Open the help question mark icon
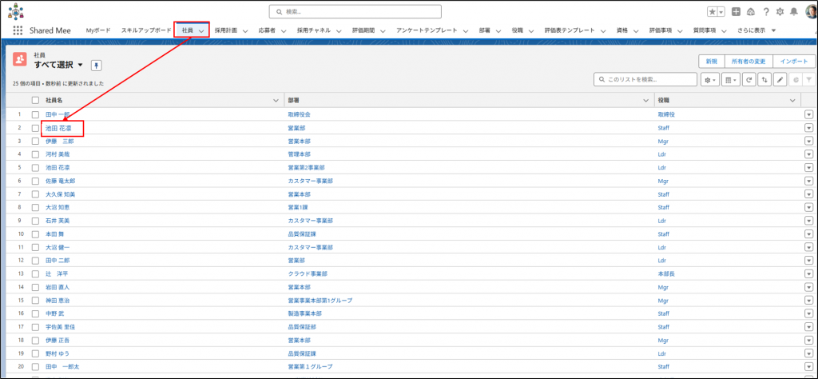The height and width of the screenshot is (379, 818). (x=766, y=12)
